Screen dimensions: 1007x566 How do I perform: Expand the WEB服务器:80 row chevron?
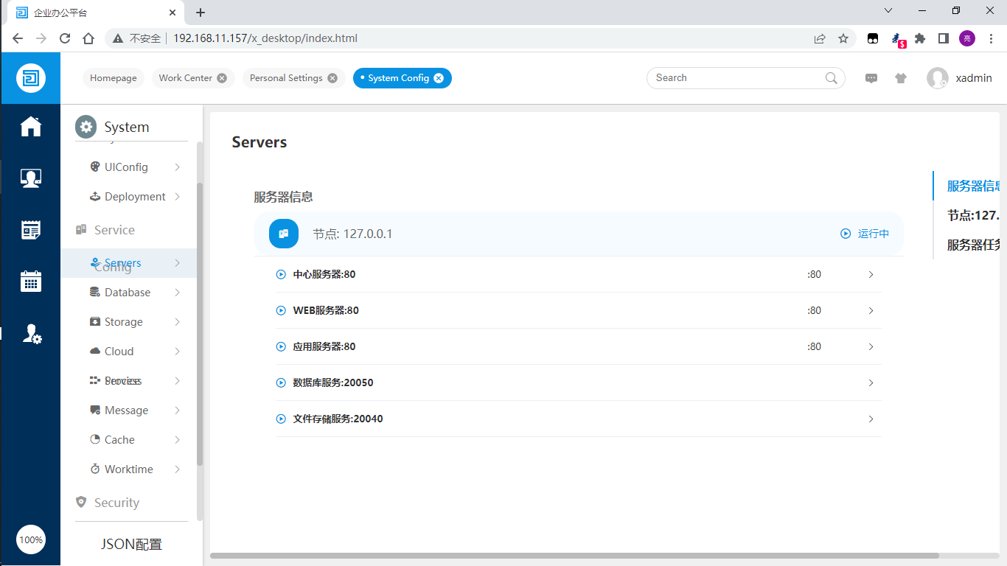(871, 310)
